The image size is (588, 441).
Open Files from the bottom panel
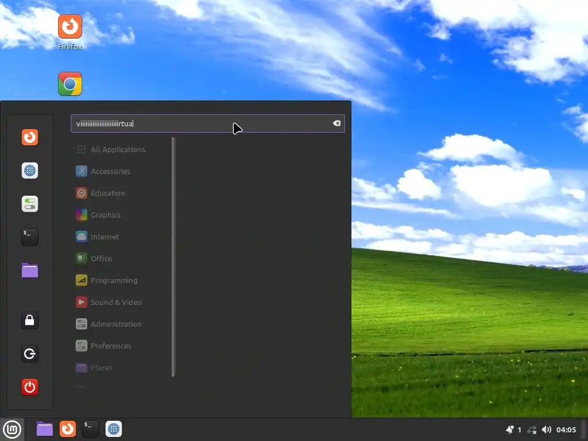tap(45, 429)
